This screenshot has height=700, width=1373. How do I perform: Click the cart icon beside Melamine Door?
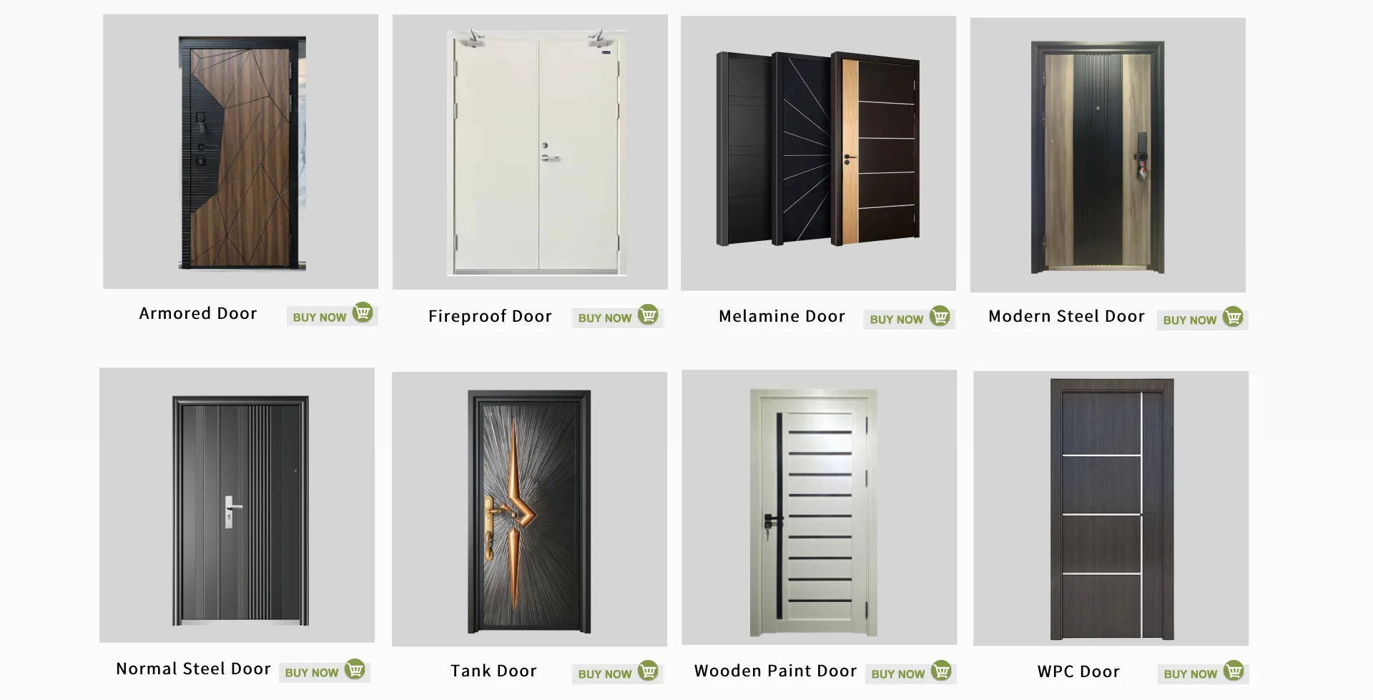click(940, 316)
